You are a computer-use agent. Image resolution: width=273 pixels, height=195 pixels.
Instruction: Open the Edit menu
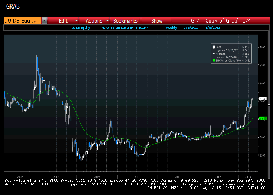(63, 21)
